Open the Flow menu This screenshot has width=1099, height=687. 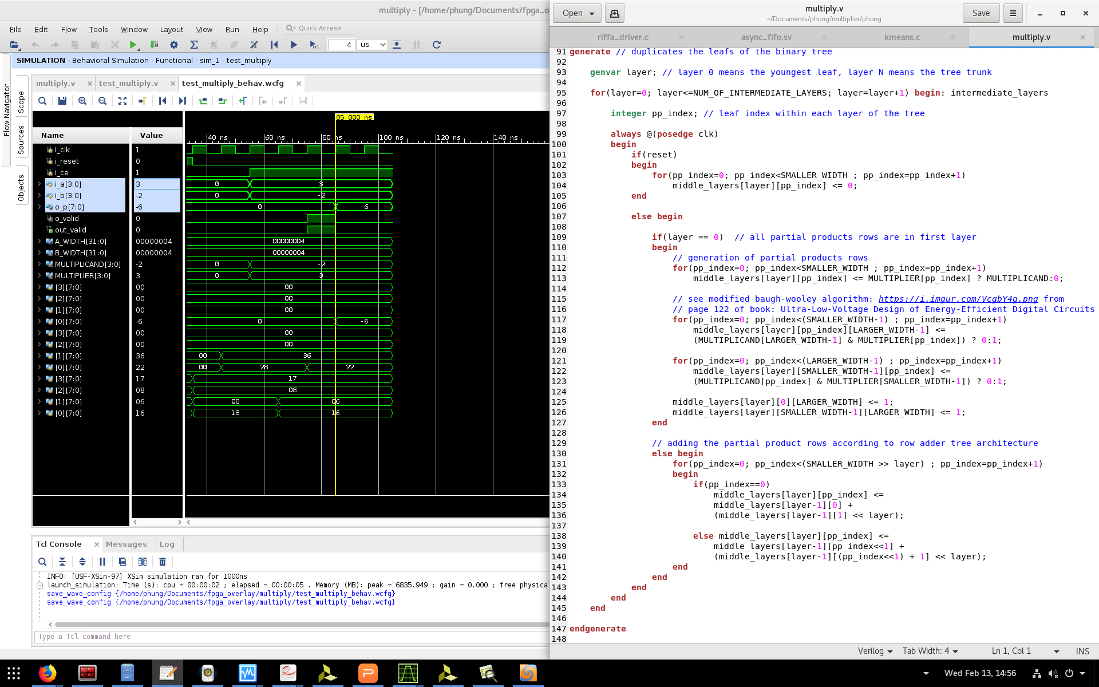click(69, 29)
